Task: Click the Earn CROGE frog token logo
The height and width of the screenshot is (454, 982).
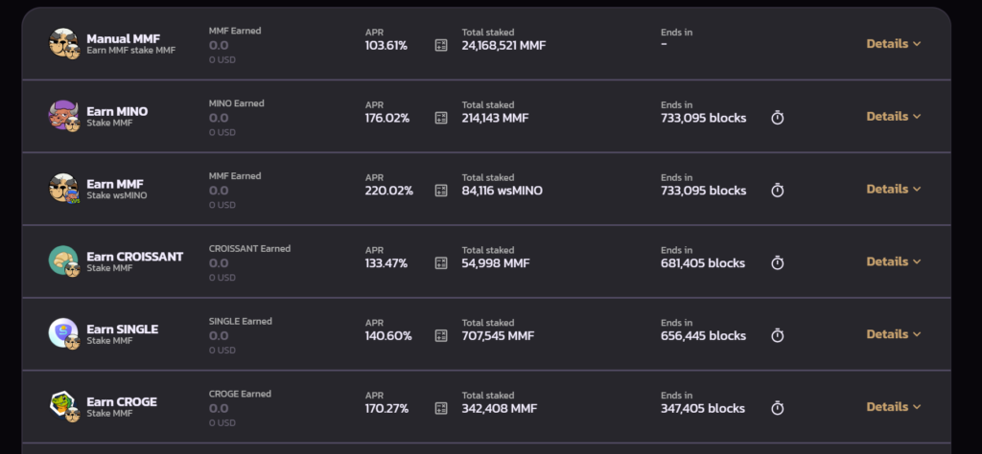Action: click(x=63, y=405)
